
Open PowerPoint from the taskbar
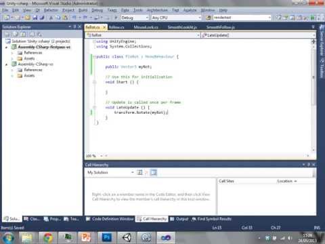pyautogui.click(x=86, y=238)
